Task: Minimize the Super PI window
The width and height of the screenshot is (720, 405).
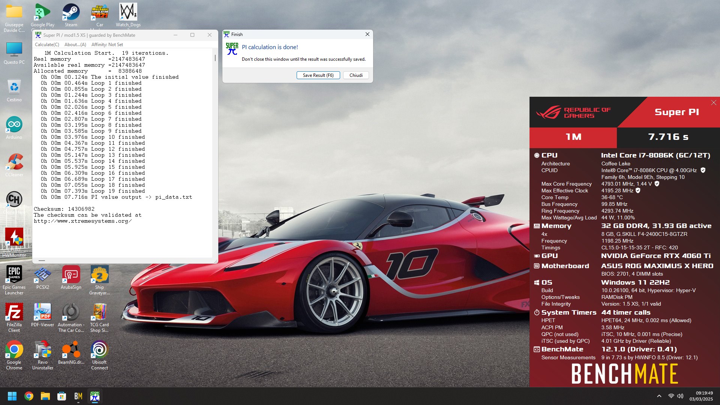Action: [175, 35]
